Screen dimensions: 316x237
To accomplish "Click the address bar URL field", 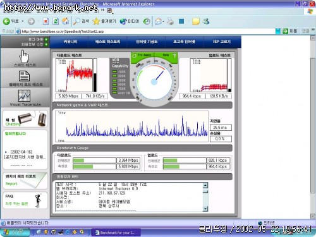I will pyautogui.click(x=145, y=32).
